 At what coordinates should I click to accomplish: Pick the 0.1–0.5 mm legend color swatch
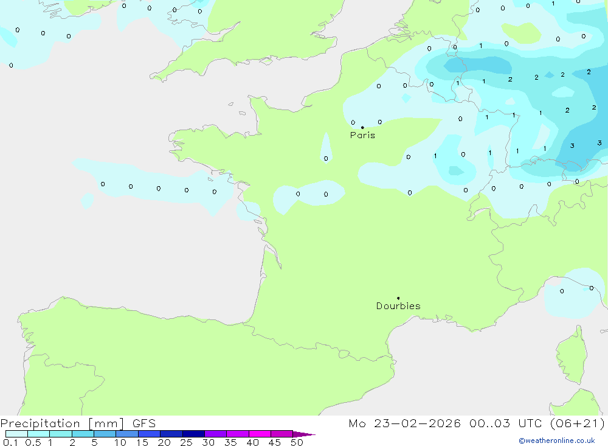16,434
